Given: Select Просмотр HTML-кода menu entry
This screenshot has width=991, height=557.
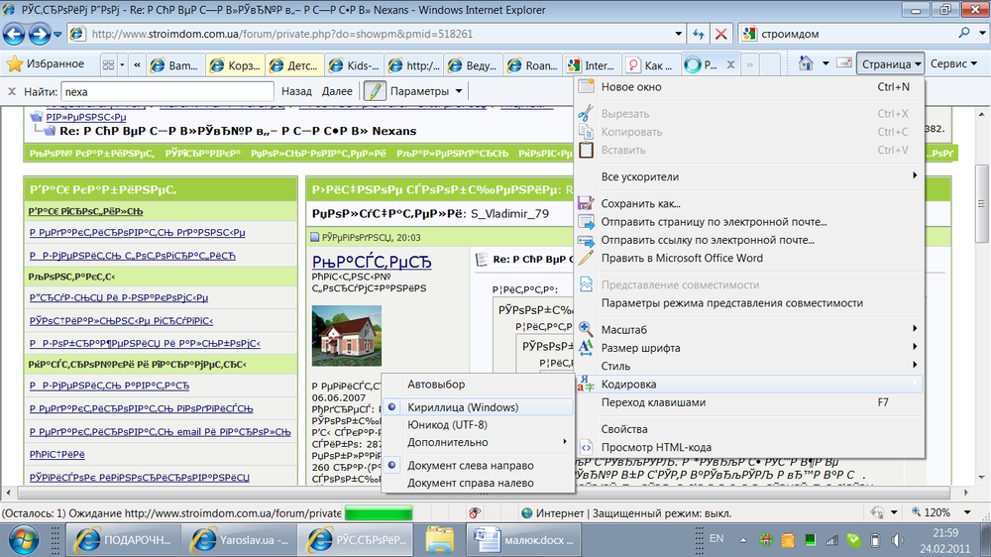Looking at the screenshot, I should pyautogui.click(x=656, y=447).
